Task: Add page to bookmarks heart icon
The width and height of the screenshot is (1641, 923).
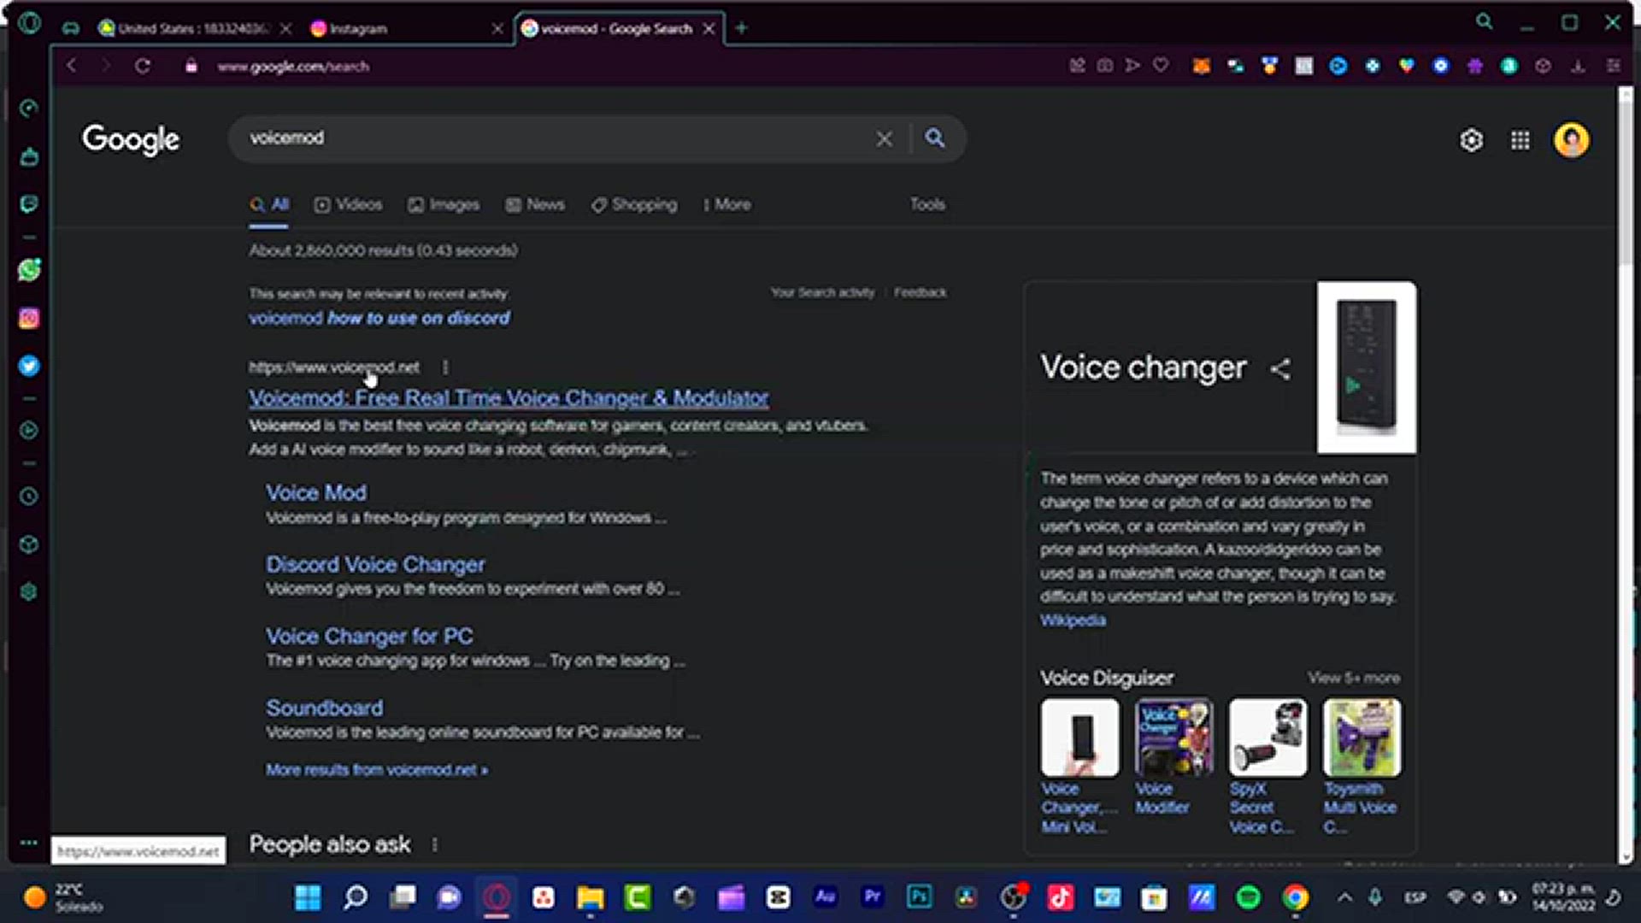Action: (x=1161, y=66)
